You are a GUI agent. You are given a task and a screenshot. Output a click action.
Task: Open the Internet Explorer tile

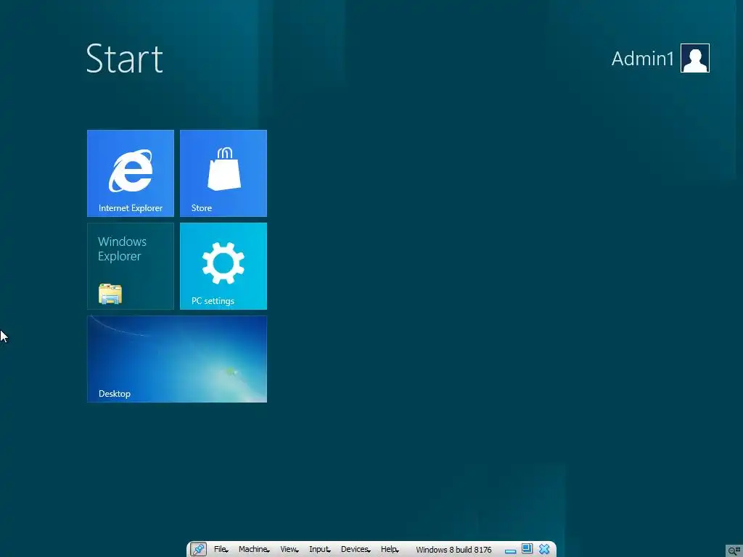pyautogui.click(x=131, y=173)
